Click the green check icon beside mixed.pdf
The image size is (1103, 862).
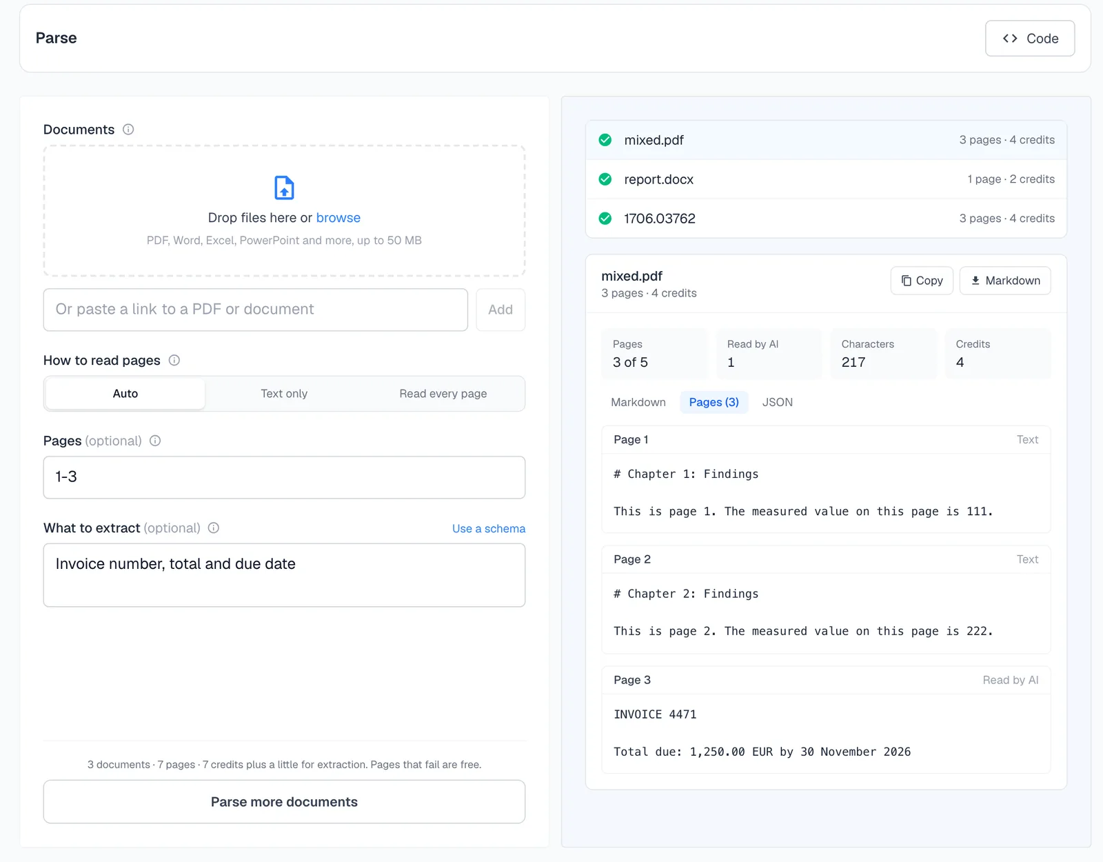coord(605,140)
